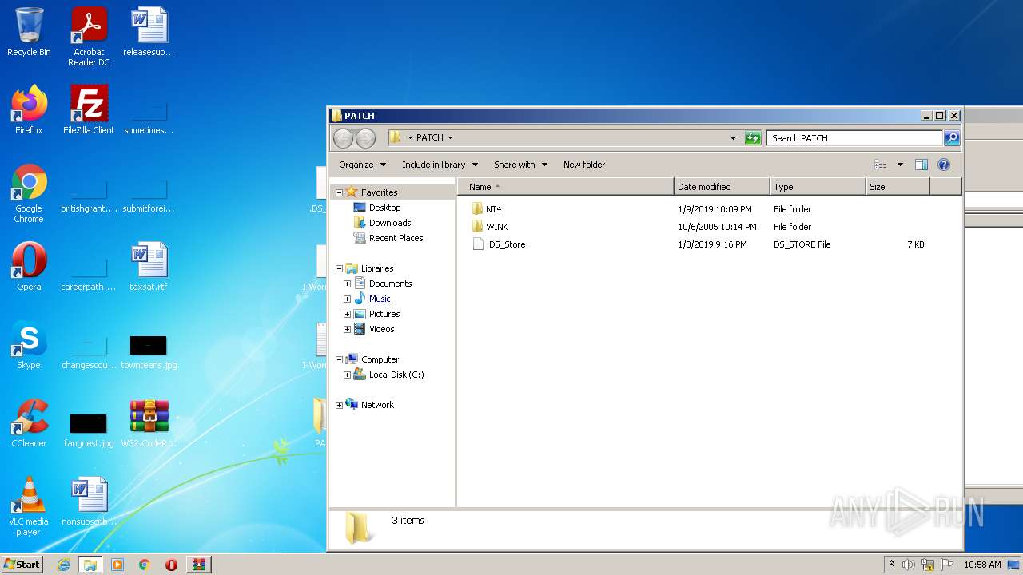This screenshot has width=1023, height=575.
Task: Click the search magnifier button
Action: pos(952,138)
